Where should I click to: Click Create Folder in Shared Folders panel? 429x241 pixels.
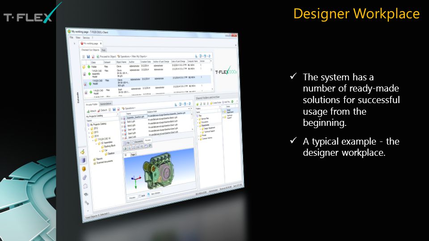point(215,103)
